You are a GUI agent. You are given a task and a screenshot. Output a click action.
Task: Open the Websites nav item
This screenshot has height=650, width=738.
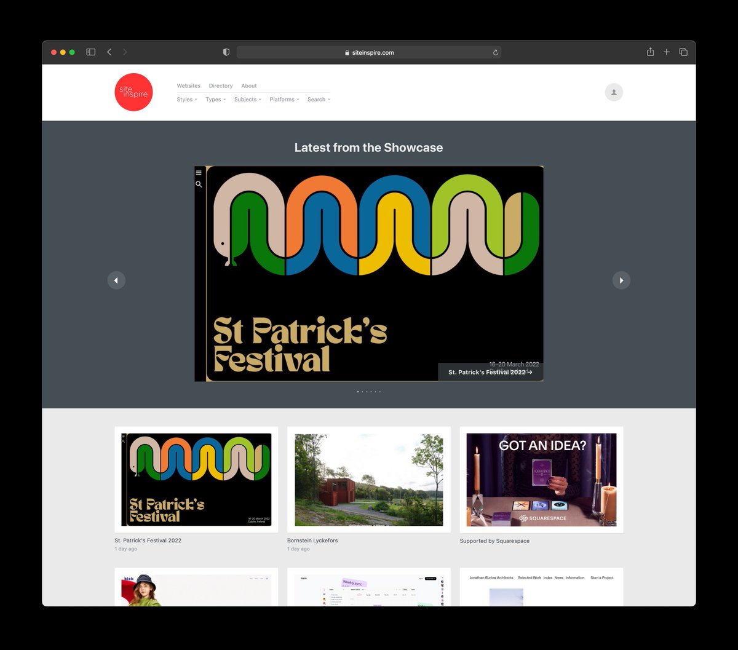(x=188, y=86)
